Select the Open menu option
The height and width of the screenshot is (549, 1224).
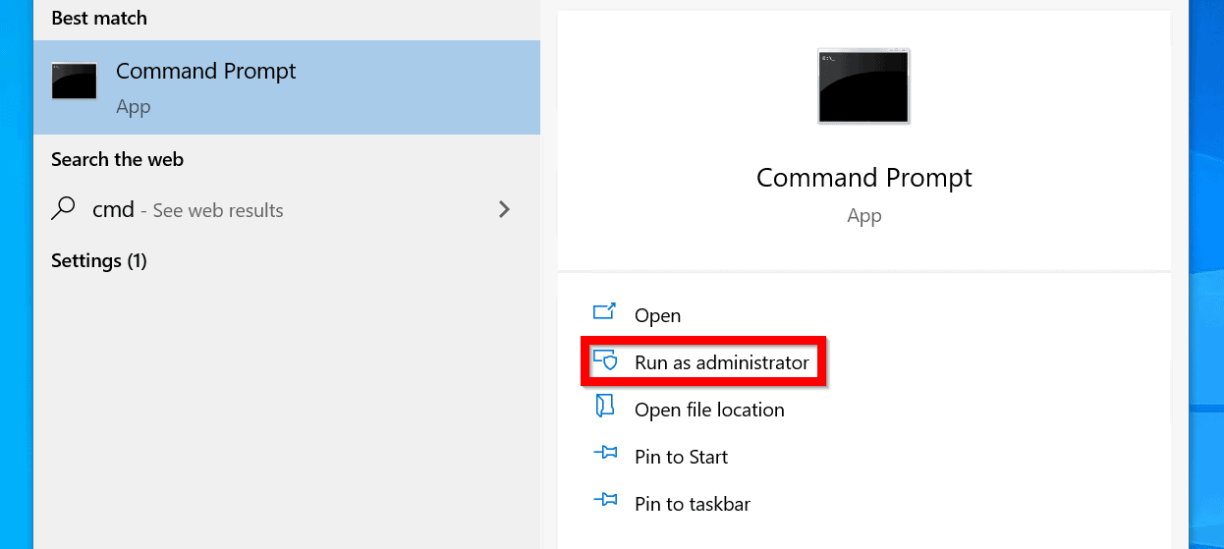pyautogui.click(x=657, y=315)
